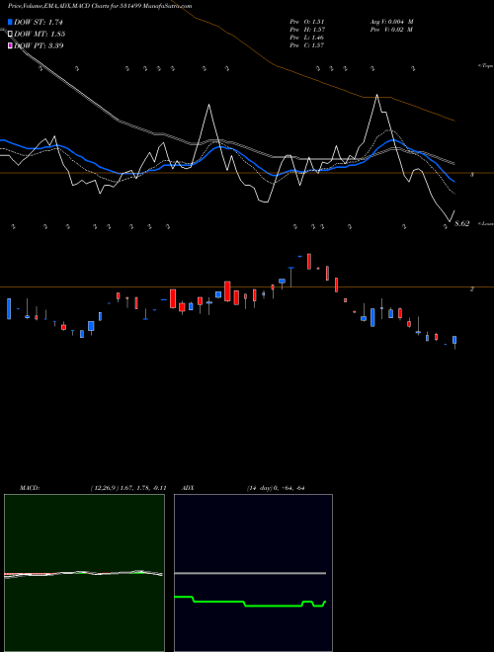The image size is (494, 652).
Task: Click the MACD panel heading
Action: (30, 488)
